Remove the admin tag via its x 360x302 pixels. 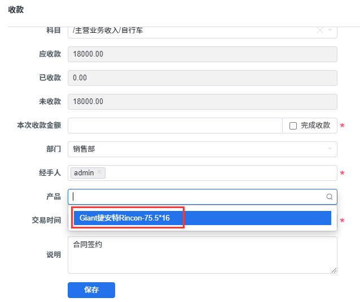99,172
